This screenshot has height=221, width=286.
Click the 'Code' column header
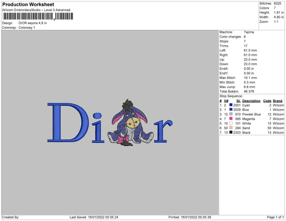coord(267,101)
